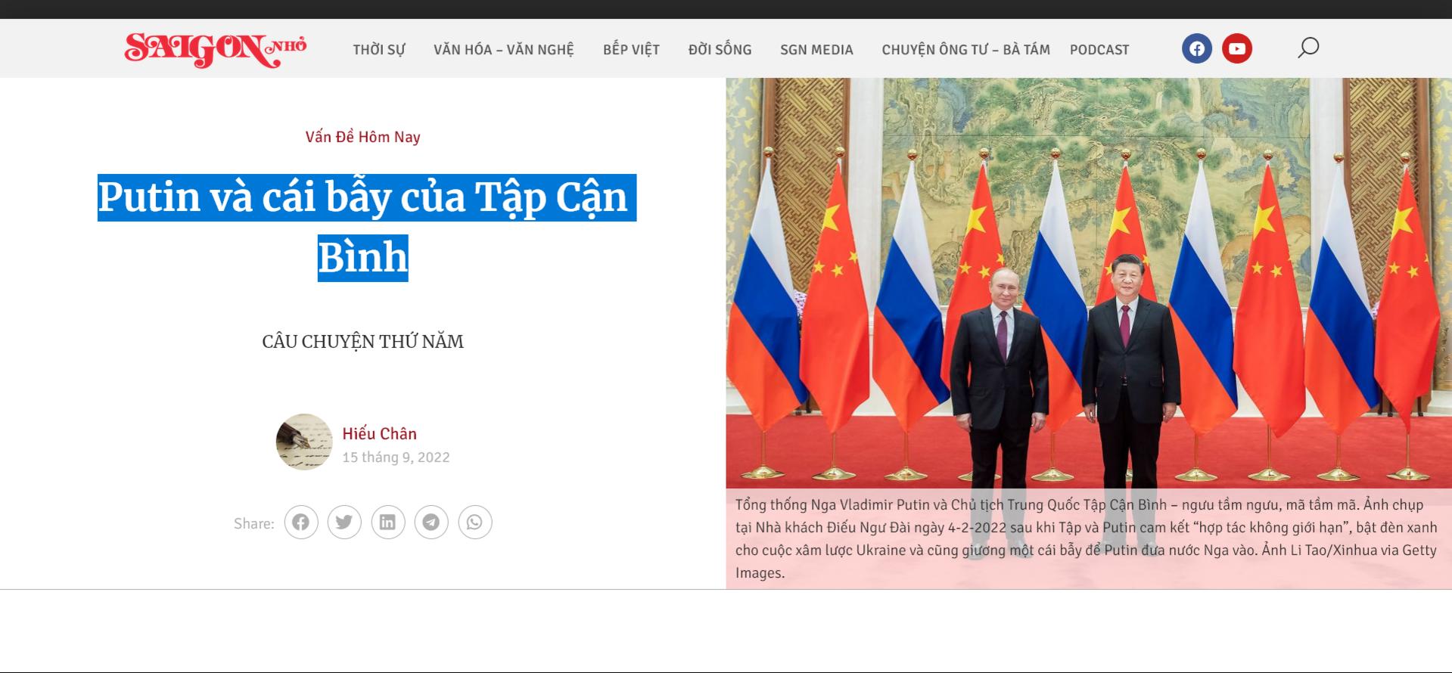Click the Putin and Xi flags photo
Viewport: 1452px width, 673px height.
tap(1089, 284)
